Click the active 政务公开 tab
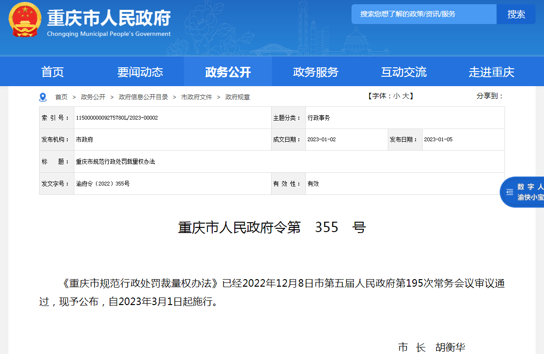The image size is (544, 354). [228, 71]
